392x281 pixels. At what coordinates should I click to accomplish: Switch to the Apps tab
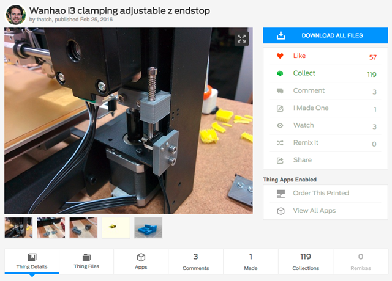(x=141, y=261)
